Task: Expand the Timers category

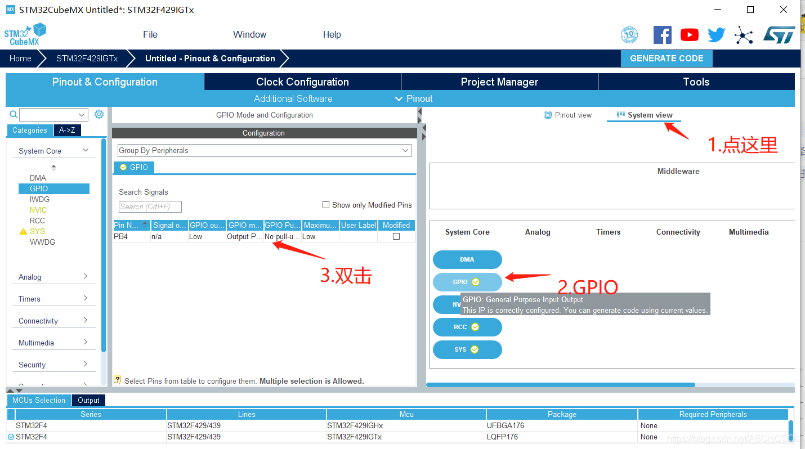Action: pos(54,299)
